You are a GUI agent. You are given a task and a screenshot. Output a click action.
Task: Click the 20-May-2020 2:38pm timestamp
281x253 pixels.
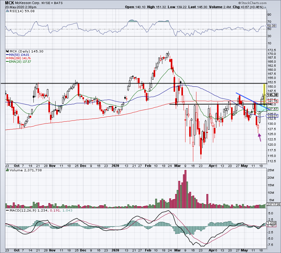coord(21,7)
